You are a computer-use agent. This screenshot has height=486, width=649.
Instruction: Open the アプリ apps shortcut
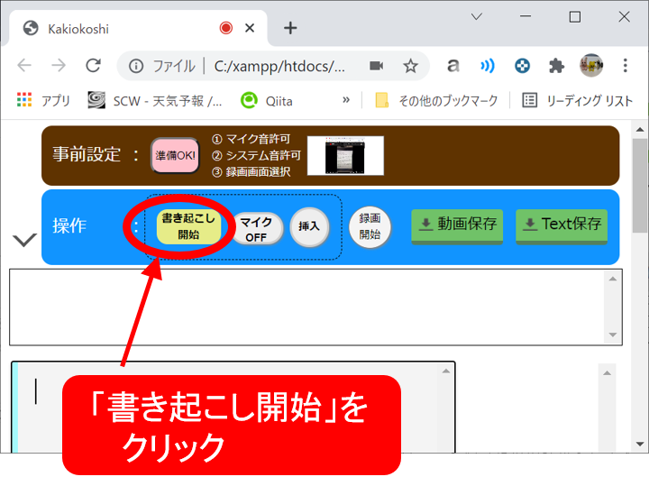[x=43, y=100]
